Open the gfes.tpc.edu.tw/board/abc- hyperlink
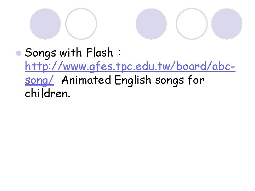This screenshot has height=191, width=255. (x=130, y=66)
